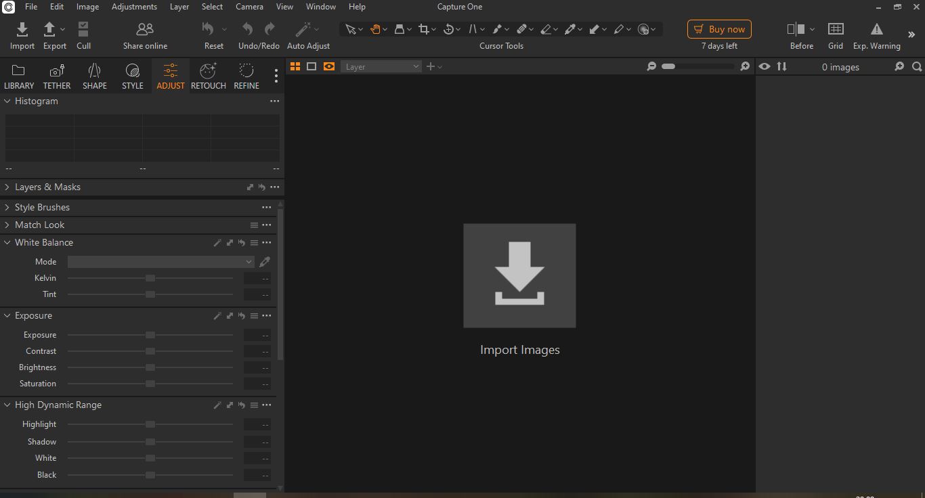Select the crop cursor tool
Screen dimensions: 925x498
click(424, 29)
